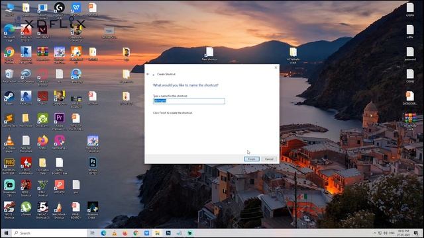Open Chrome from the taskbar

136,233
